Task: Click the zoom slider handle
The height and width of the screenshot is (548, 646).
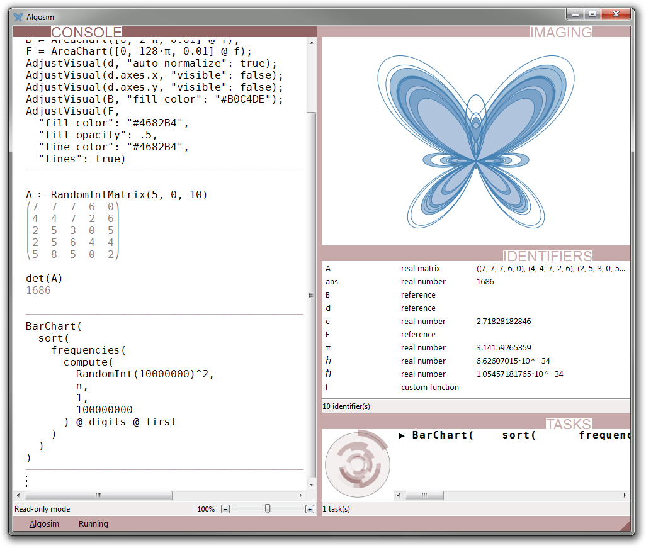Action: click(x=268, y=509)
